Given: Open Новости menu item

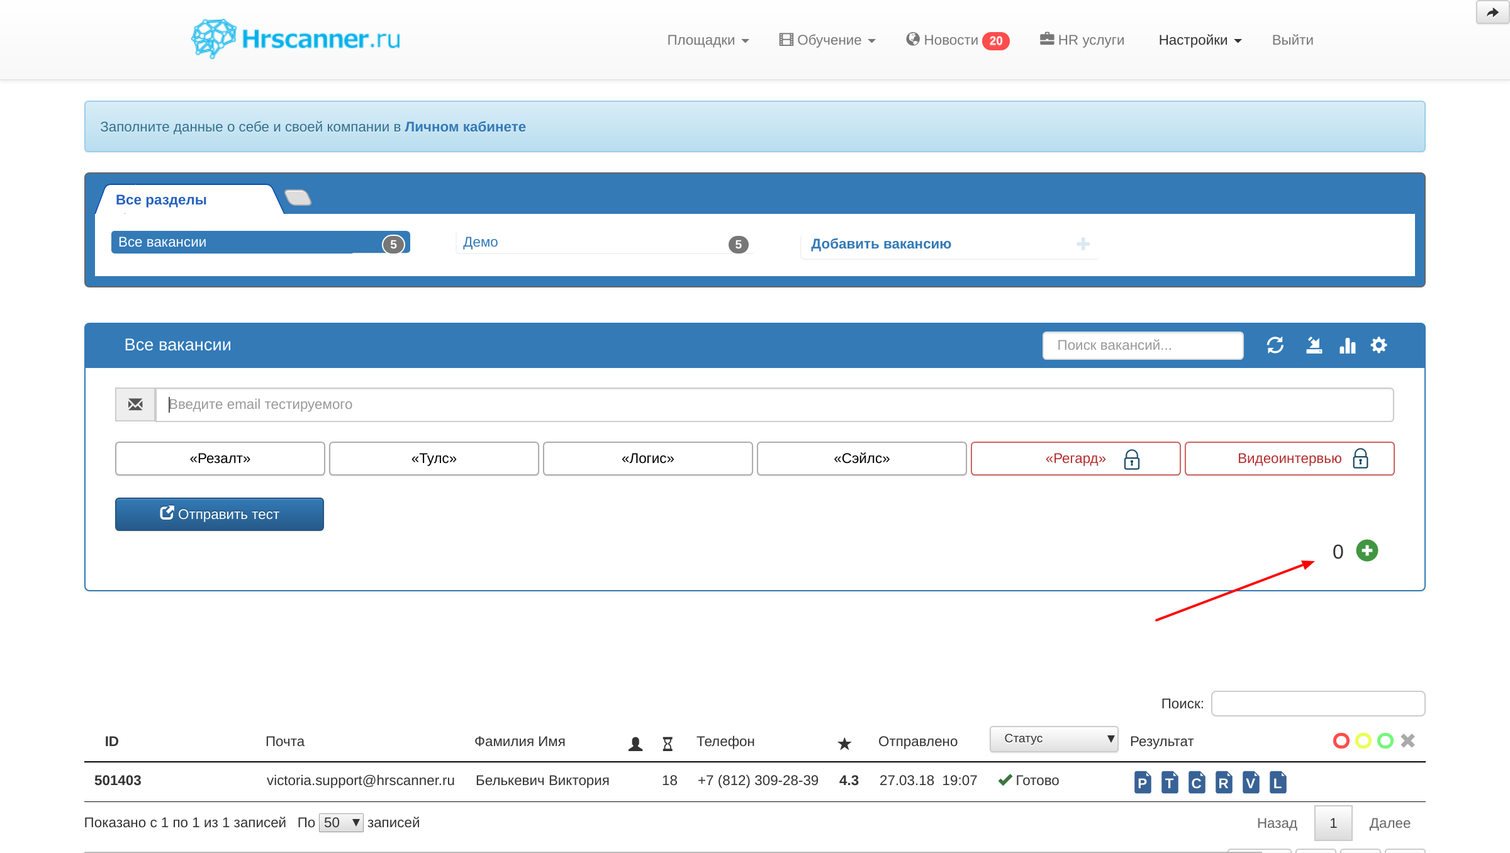Looking at the screenshot, I should [x=958, y=40].
